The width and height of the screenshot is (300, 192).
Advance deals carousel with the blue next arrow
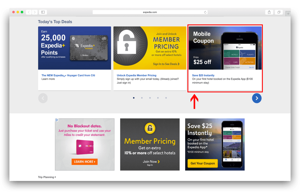click(x=257, y=98)
